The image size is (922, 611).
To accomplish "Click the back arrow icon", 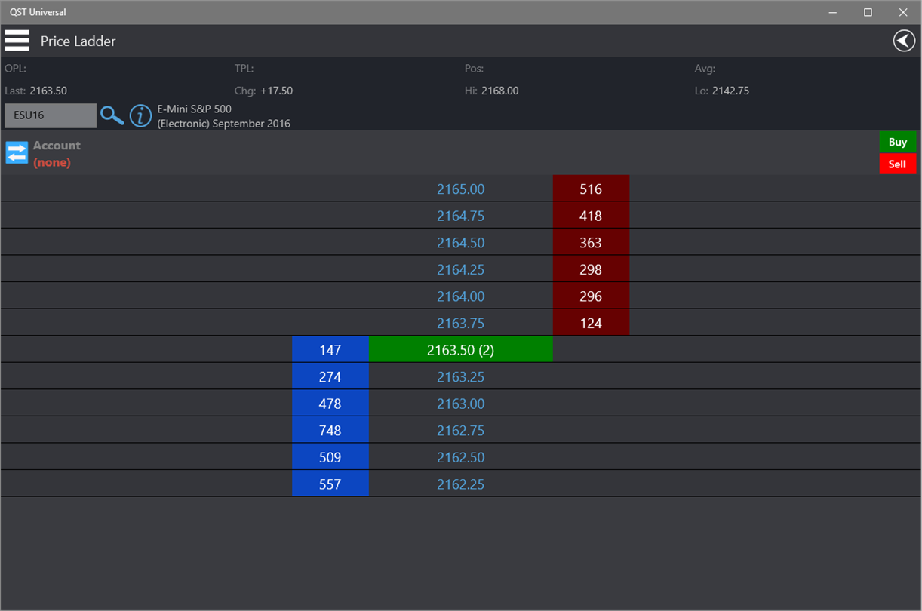I will click(x=904, y=41).
